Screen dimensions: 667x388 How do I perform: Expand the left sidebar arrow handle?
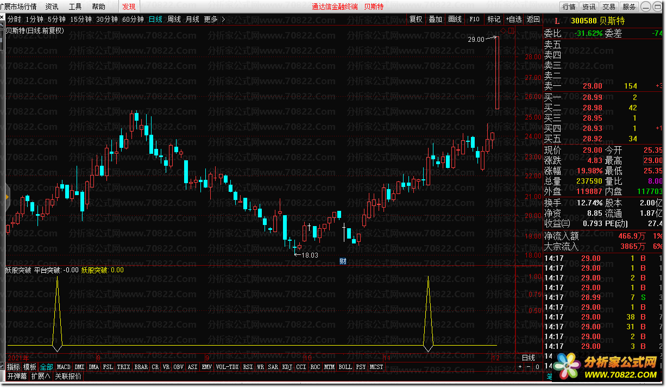click(x=8, y=196)
